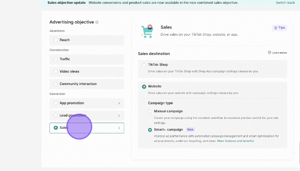Select the Website sales destination radio
This screenshot has height=171, width=300.
click(x=144, y=86)
